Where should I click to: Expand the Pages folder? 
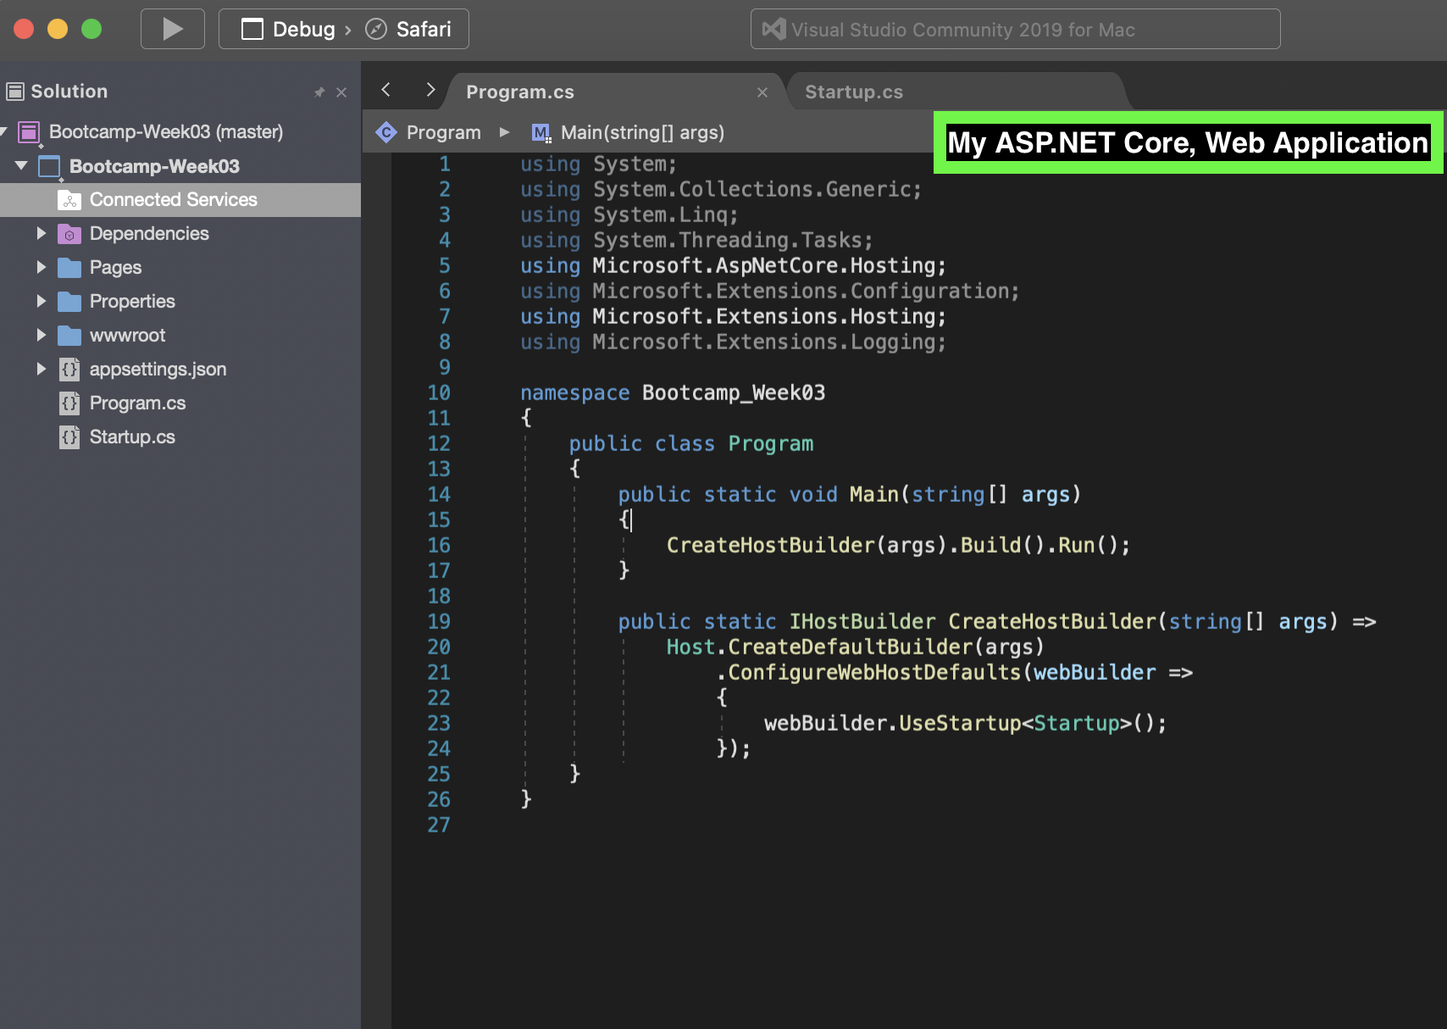coord(42,267)
